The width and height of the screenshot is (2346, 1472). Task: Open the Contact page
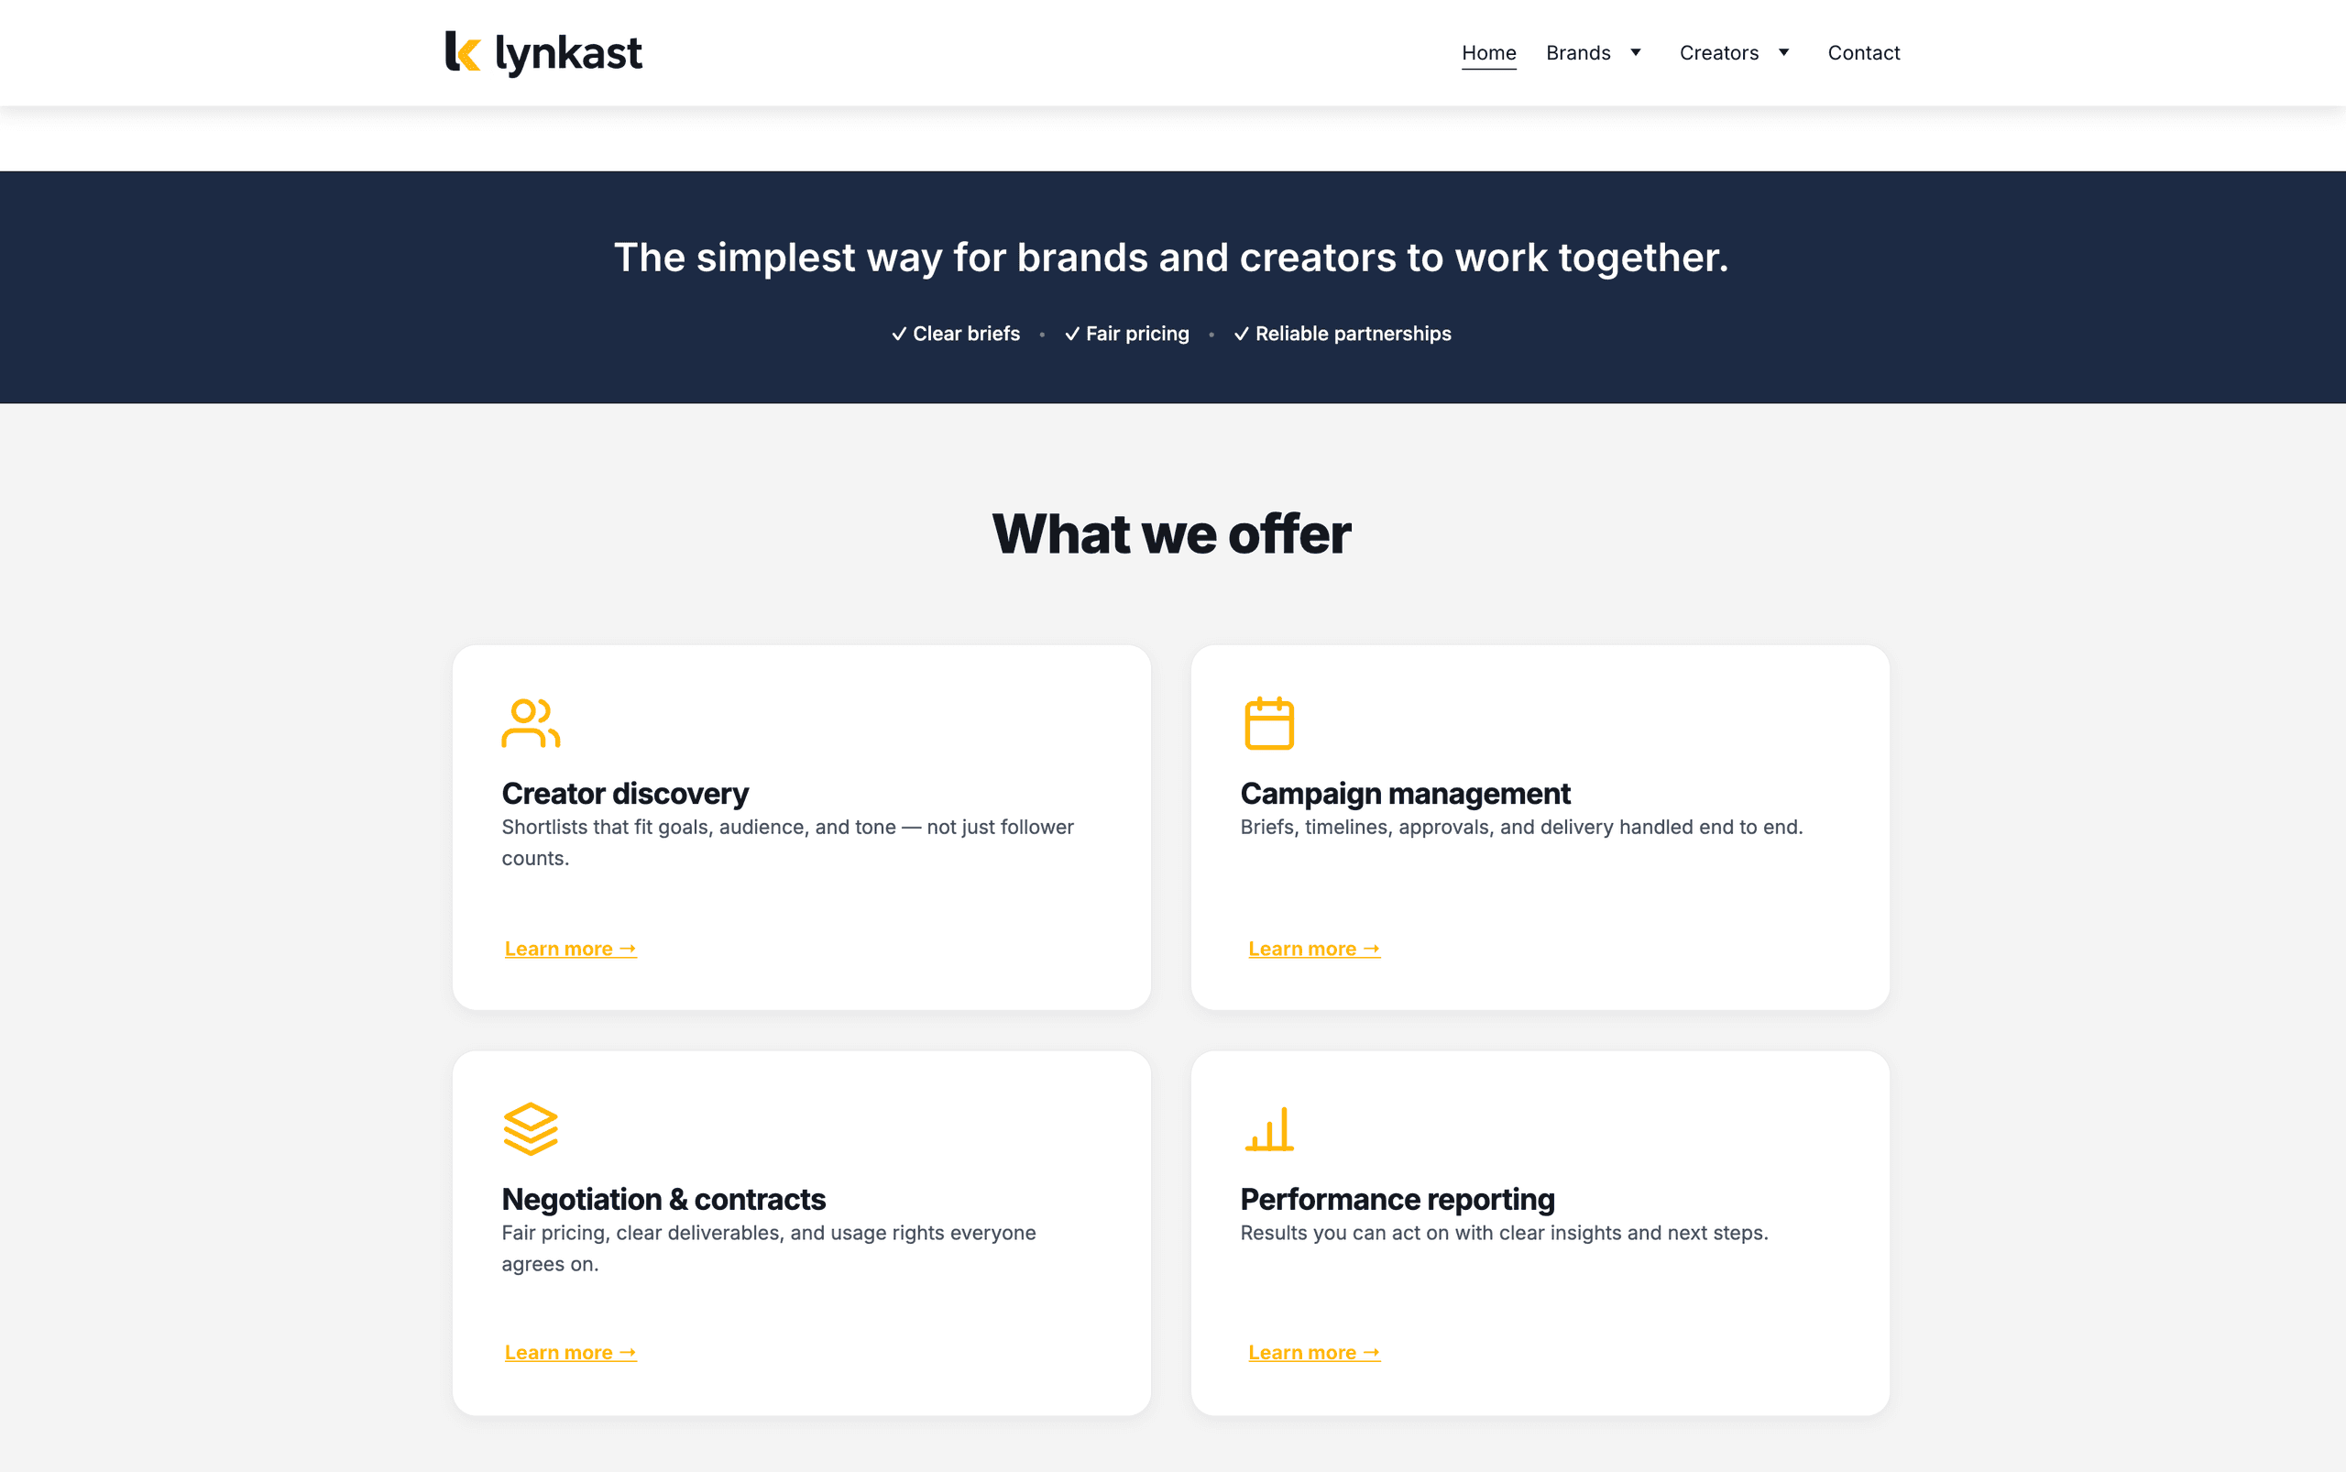pyautogui.click(x=1863, y=52)
